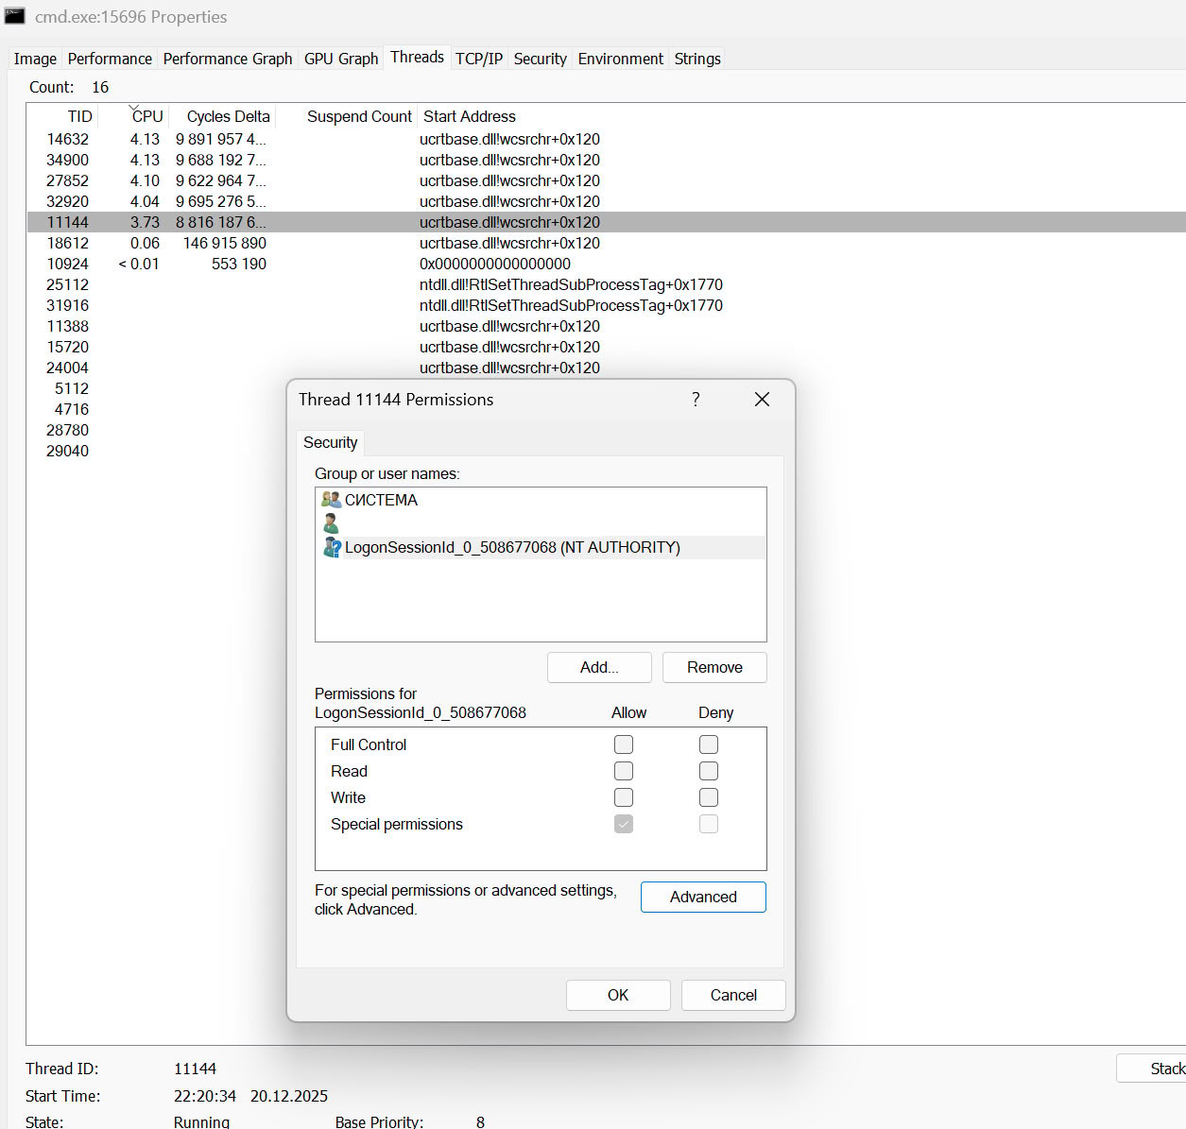Screen dimensions: 1186x1129
Task: Click the LogonSessionId unknown-account icon
Action: point(332,547)
